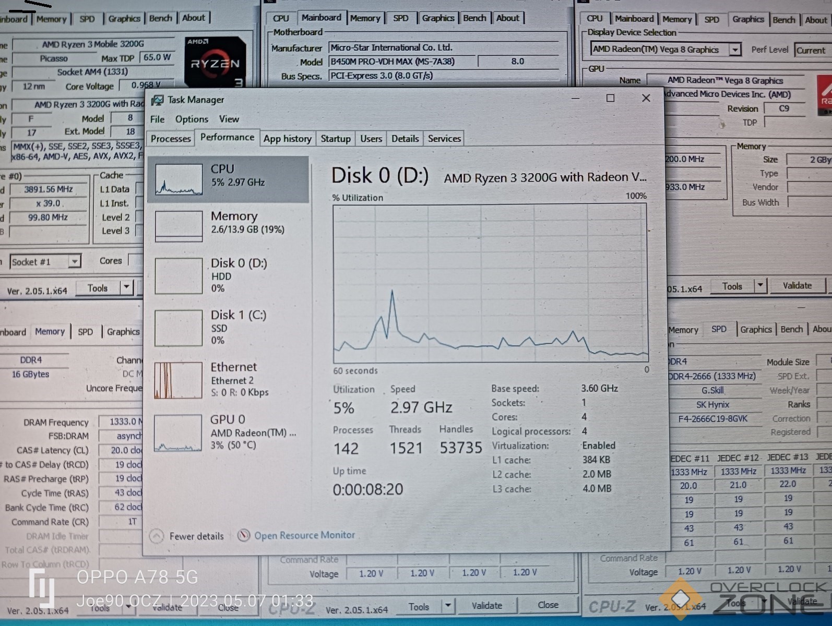
Task: Click the motherboard model B450M PRO-VDH MAX field
Action: 401,62
